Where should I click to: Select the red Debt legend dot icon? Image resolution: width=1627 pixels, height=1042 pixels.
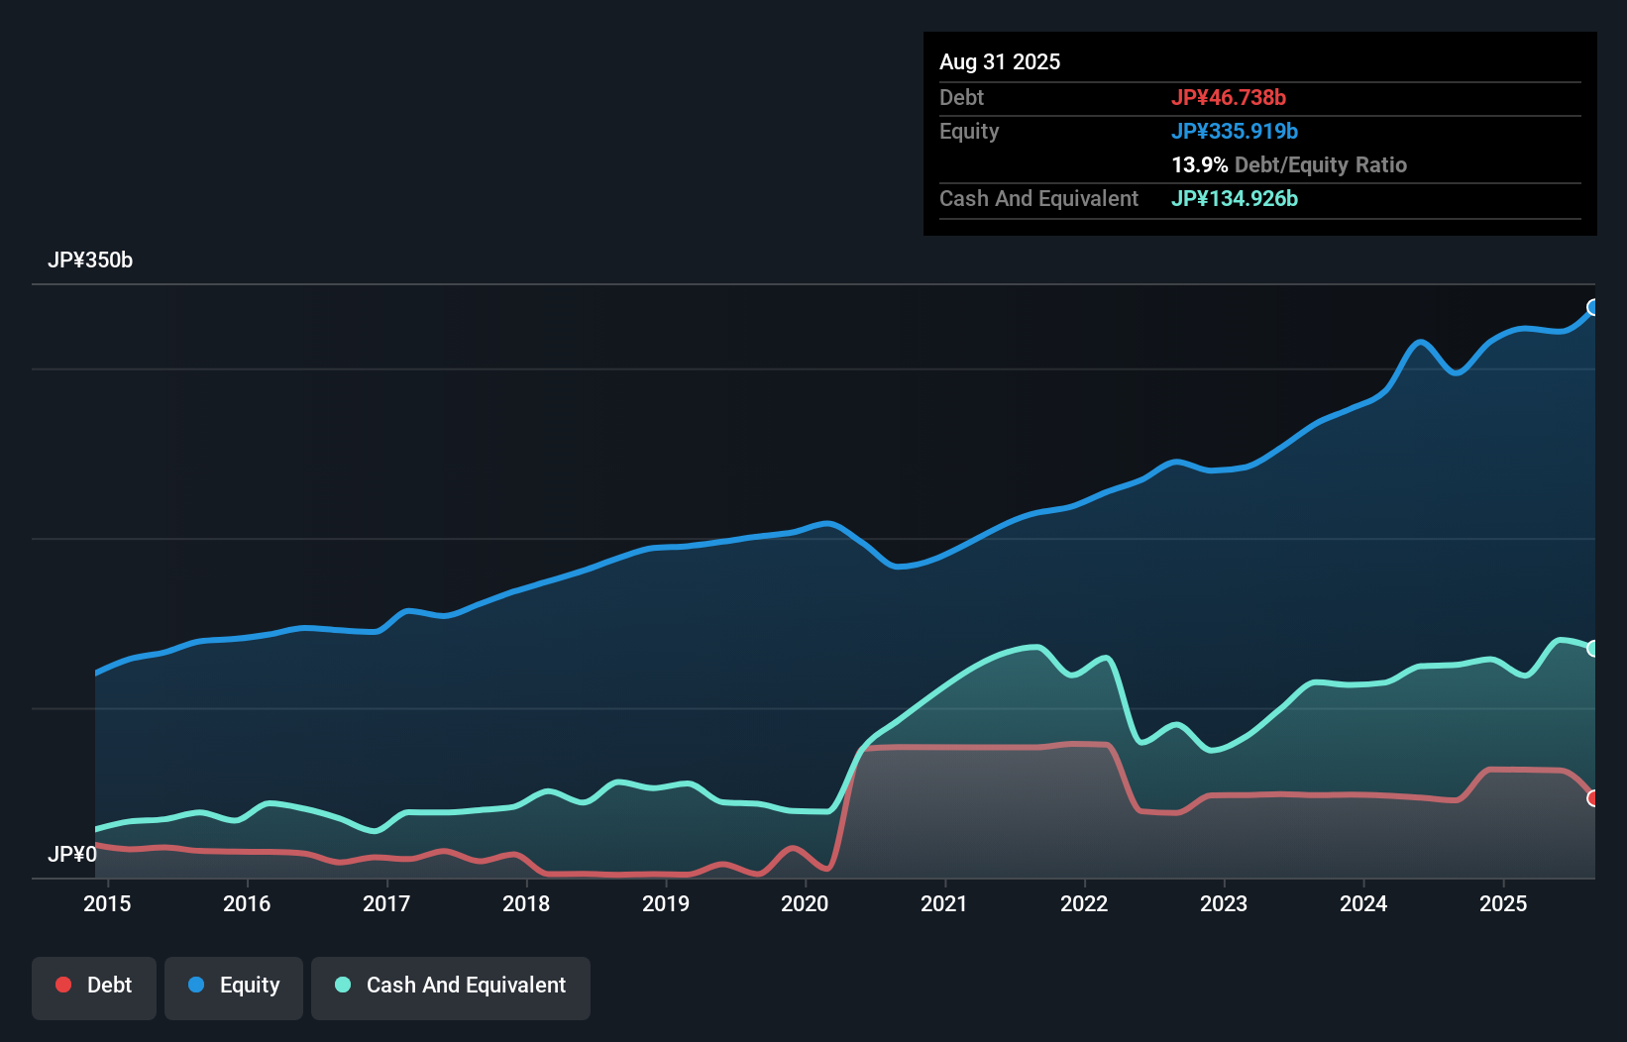(62, 985)
